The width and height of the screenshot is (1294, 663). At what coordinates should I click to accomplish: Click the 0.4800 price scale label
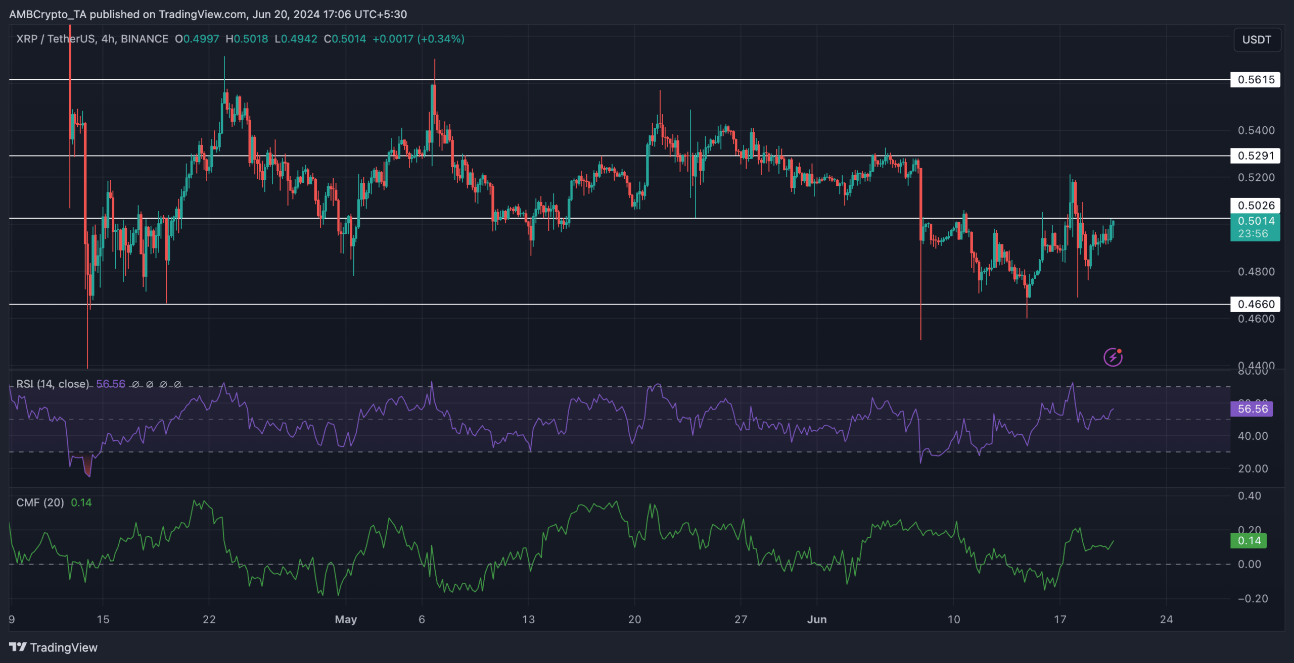point(1256,272)
